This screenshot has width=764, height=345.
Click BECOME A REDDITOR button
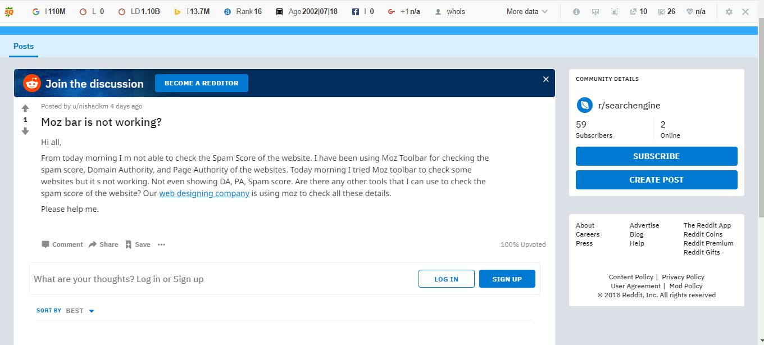202,83
